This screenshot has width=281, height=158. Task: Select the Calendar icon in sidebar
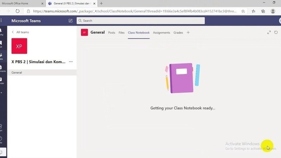2,80
